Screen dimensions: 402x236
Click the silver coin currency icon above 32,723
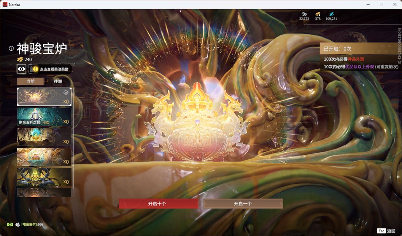pos(304,14)
